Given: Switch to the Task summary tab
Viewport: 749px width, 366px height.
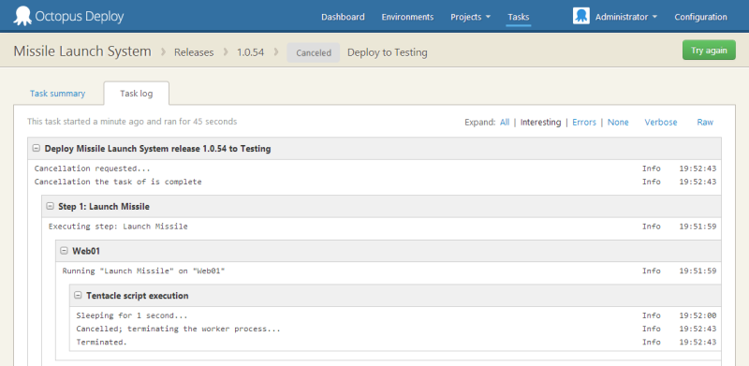Looking at the screenshot, I should tap(57, 94).
